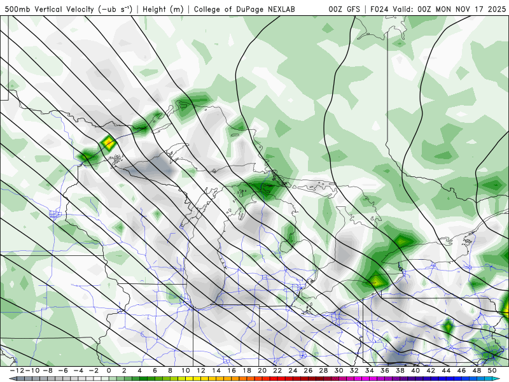This screenshot has height=382, width=509.
Task: Click the "16" label on the color scale
Action: [232, 371]
